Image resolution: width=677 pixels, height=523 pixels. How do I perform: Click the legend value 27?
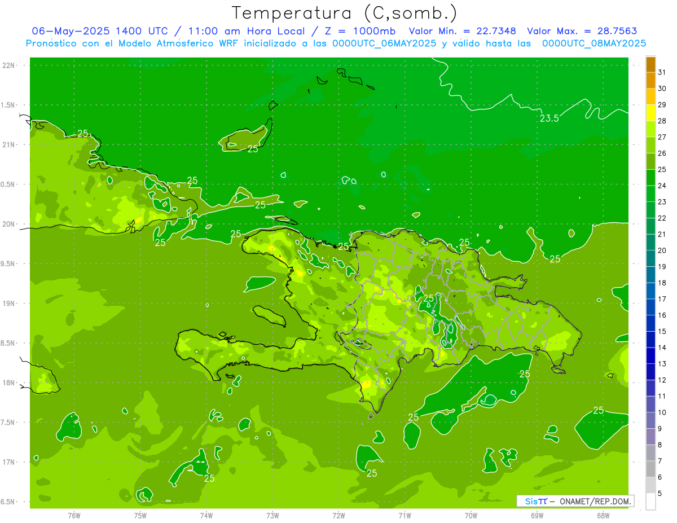[x=662, y=137]
